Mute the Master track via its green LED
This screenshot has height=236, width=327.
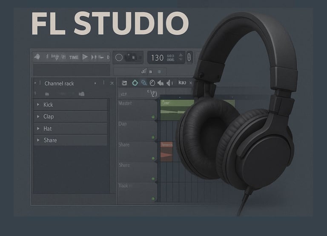pos(153,117)
